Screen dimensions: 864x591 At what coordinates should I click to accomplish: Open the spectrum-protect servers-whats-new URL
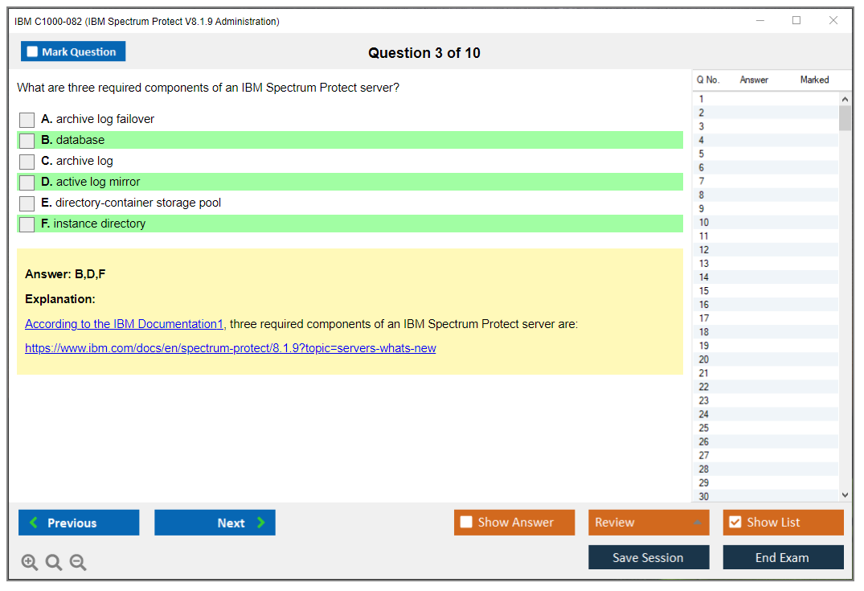(231, 348)
